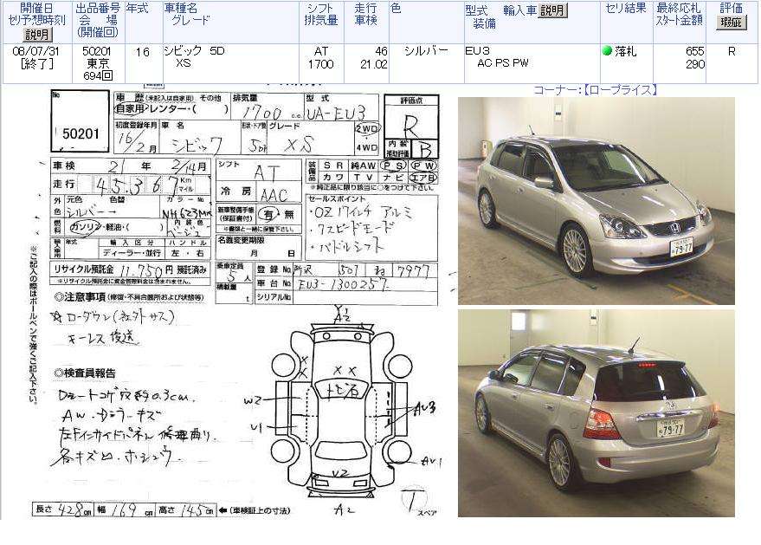This screenshot has width=761, height=545.
Task: Click the コーナー: label text
Action: (x=558, y=90)
